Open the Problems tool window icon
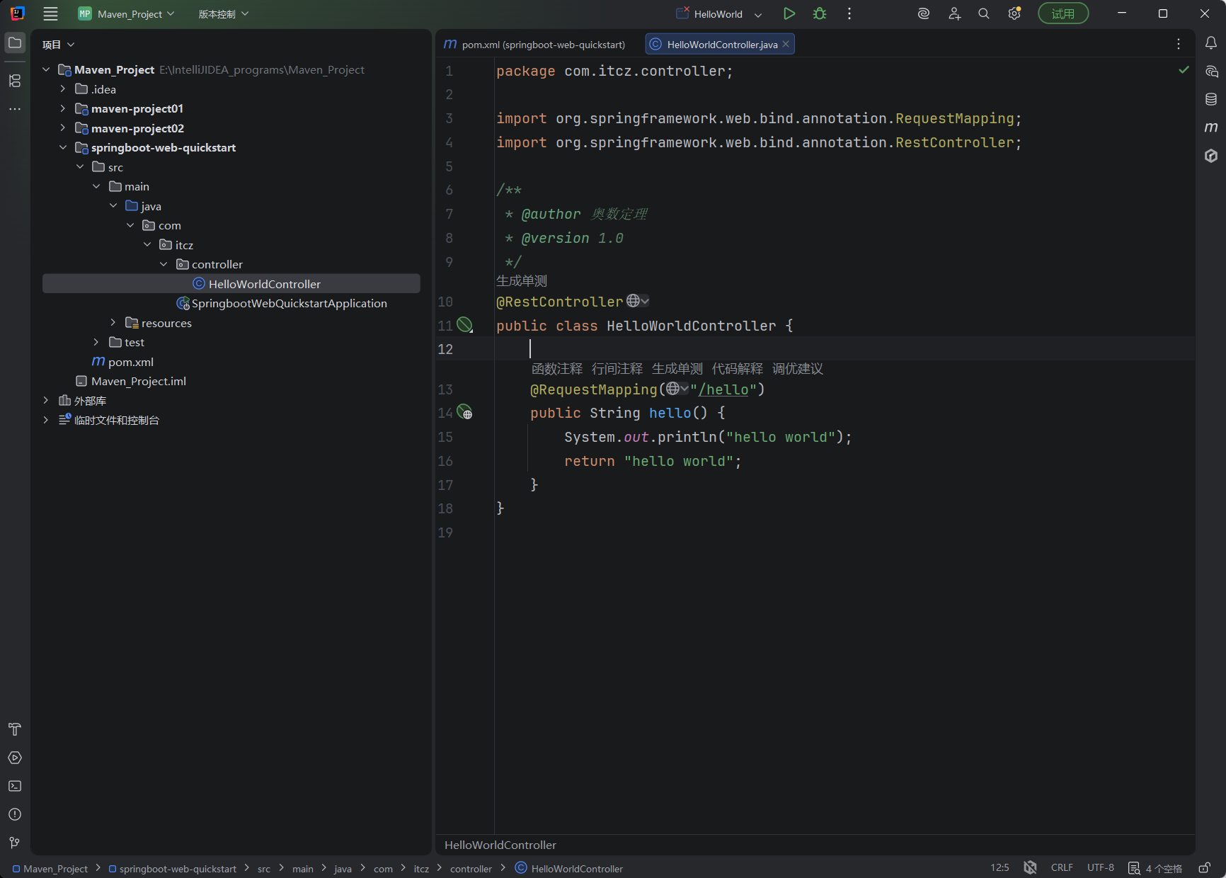 (x=15, y=814)
